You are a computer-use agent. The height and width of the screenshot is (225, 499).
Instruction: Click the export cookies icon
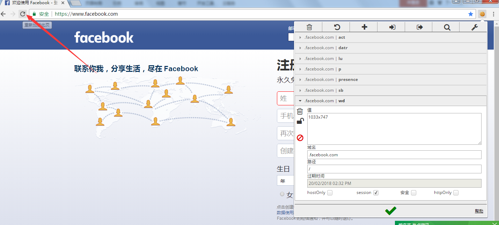(420, 27)
